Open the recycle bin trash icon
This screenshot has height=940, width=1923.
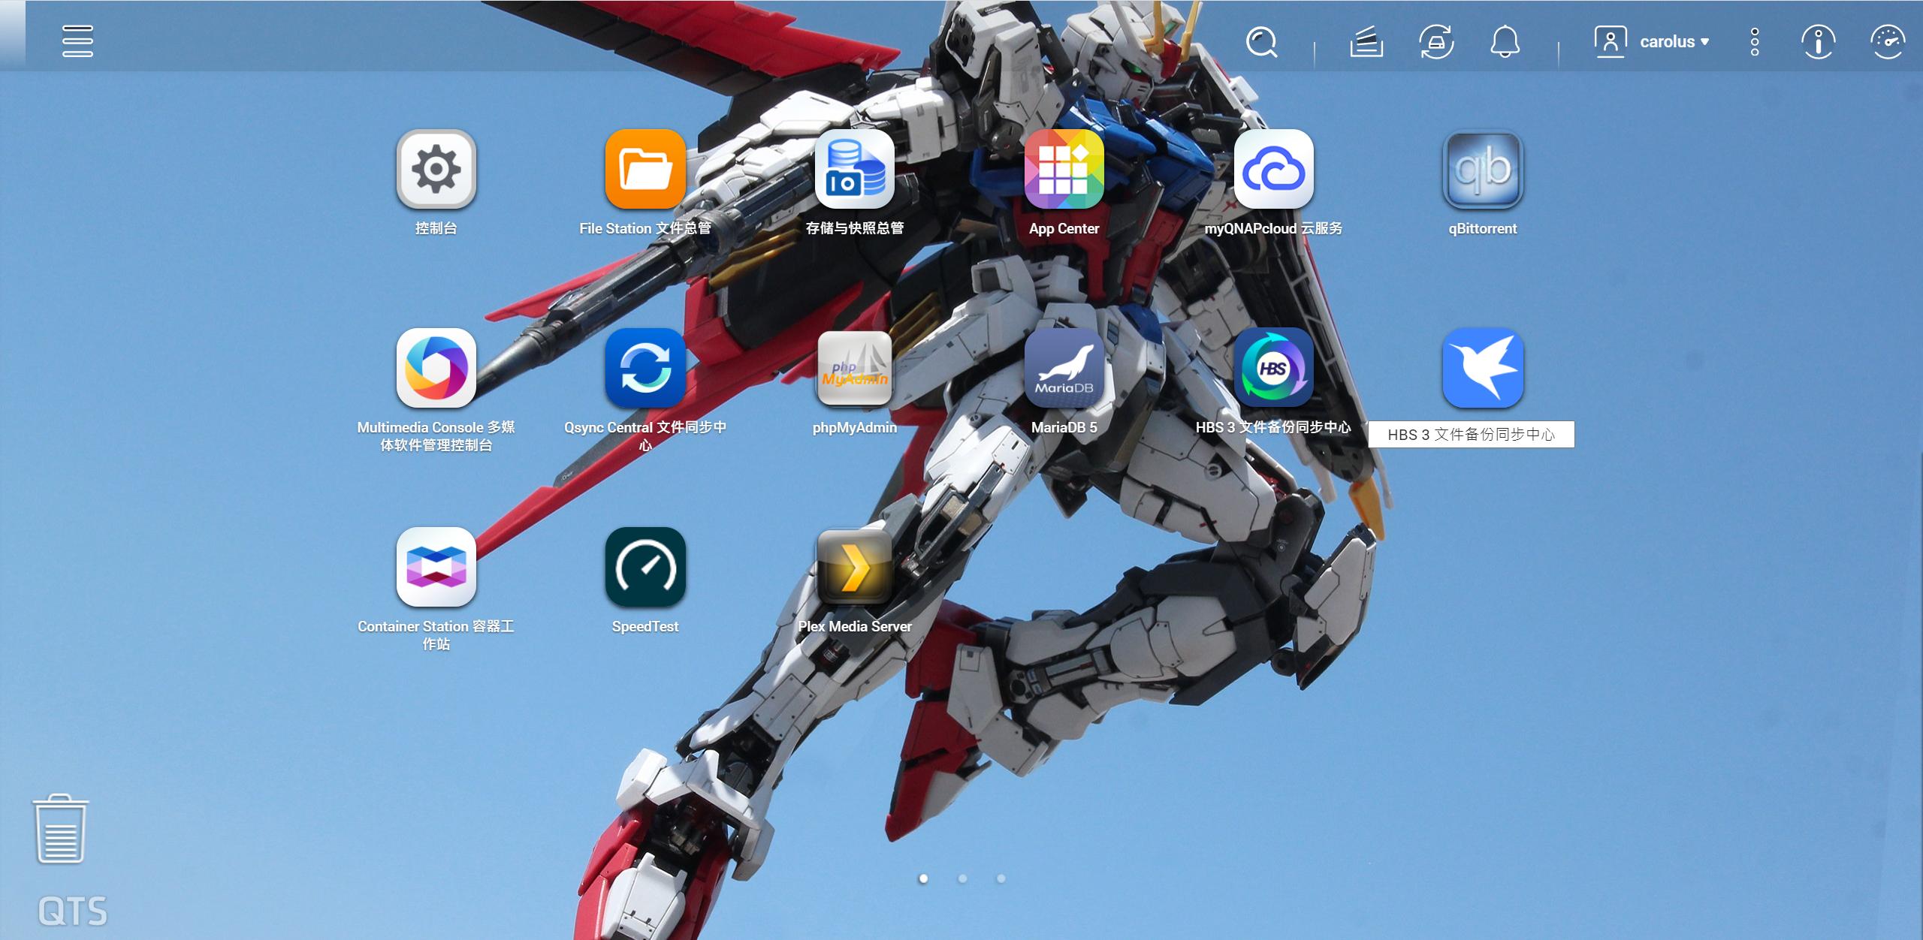[x=60, y=829]
